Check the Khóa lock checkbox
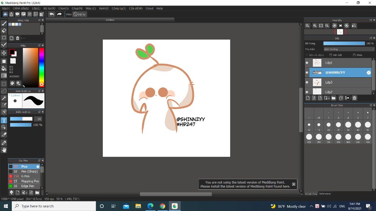Screen dimensions: 376x211 [354, 55]
